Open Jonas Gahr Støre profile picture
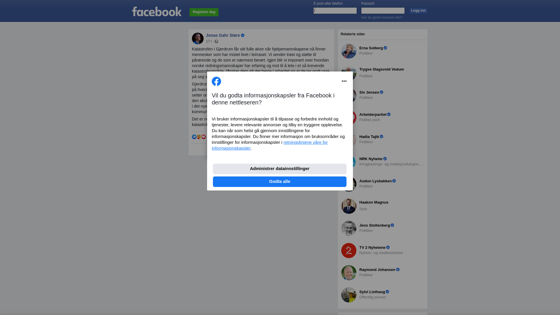This screenshot has width=560, height=315. click(x=198, y=38)
